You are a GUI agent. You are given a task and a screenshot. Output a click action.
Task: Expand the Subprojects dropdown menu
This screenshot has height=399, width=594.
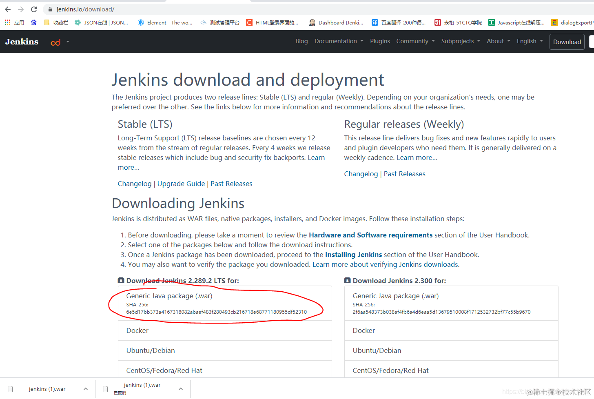point(461,41)
